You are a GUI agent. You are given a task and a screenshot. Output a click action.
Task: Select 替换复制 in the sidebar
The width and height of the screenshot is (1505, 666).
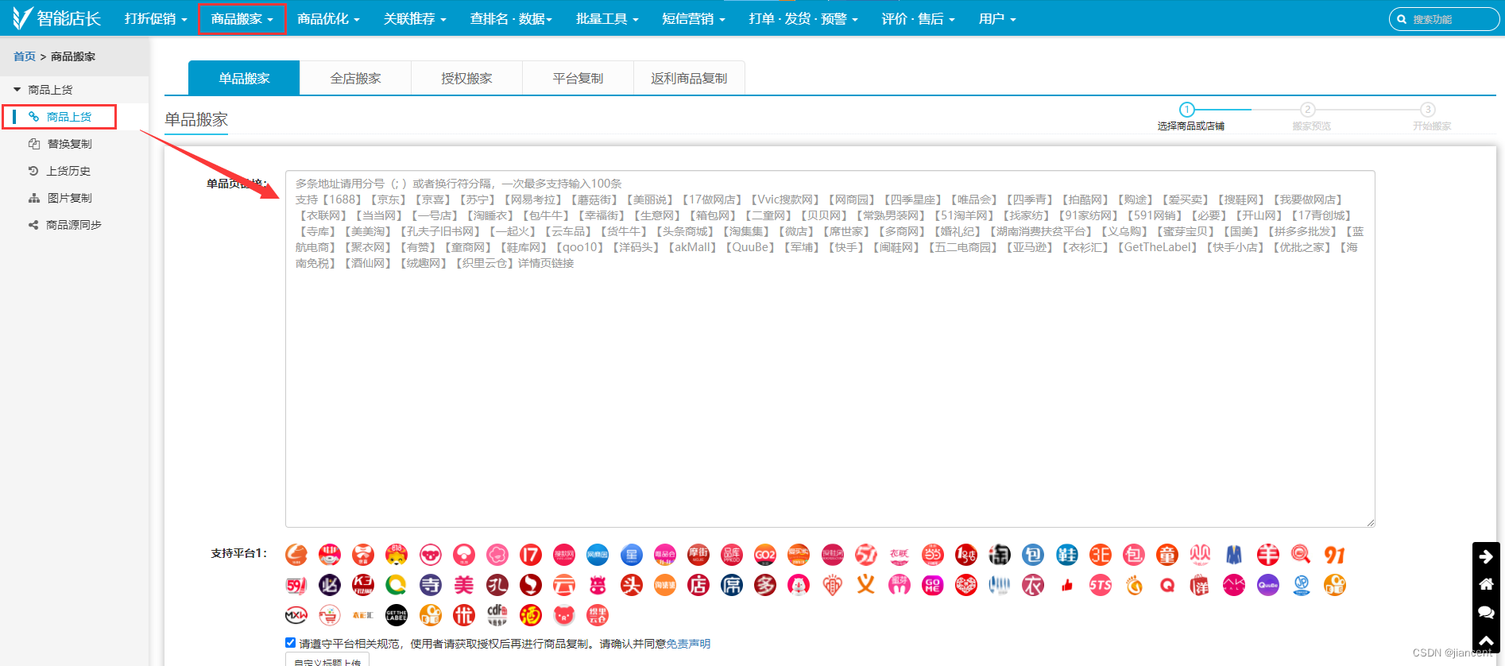tap(69, 144)
